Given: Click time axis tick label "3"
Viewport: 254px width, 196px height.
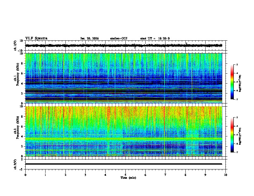Looking at the screenshot, I should coord(85,175).
